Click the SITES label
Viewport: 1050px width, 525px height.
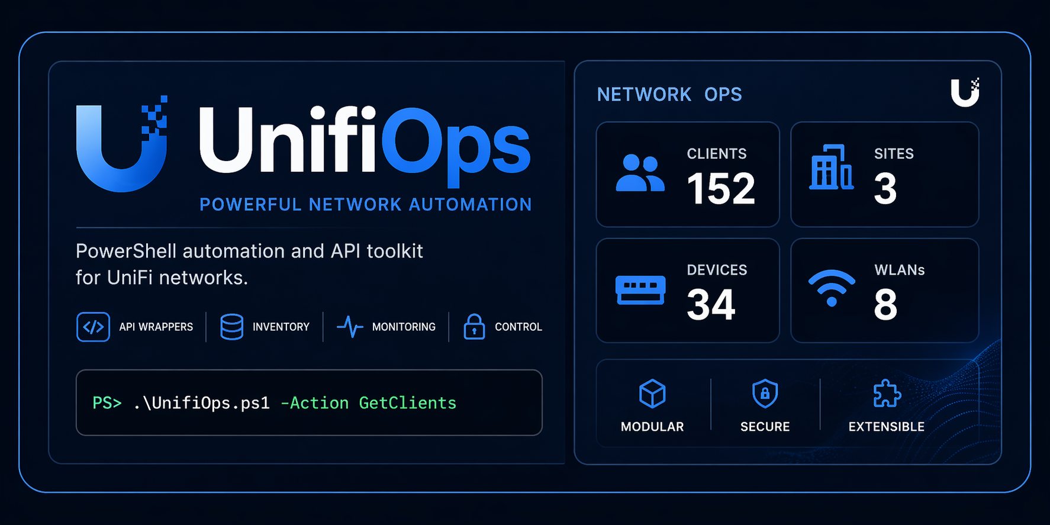click(894, 154)
